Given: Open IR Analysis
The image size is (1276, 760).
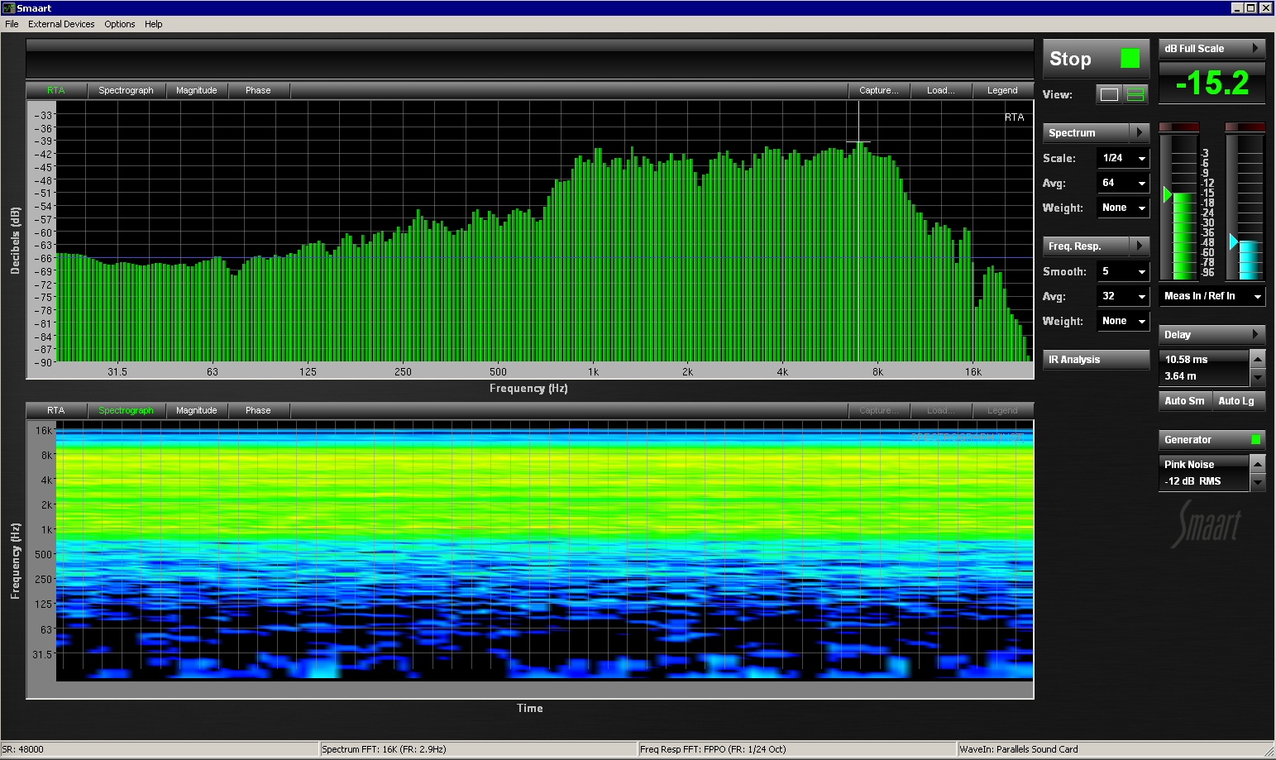Looking at the screenshot, I should [1096, 359].
